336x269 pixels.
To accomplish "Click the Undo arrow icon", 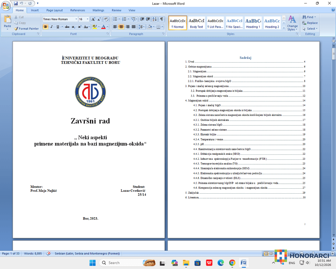I will 21,3.
